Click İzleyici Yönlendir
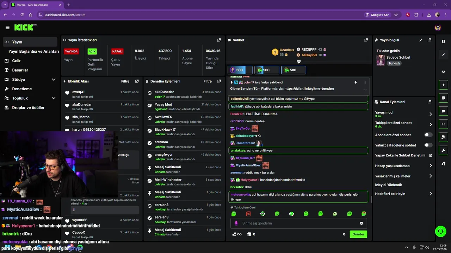451x253 pixels. point(389,185)
